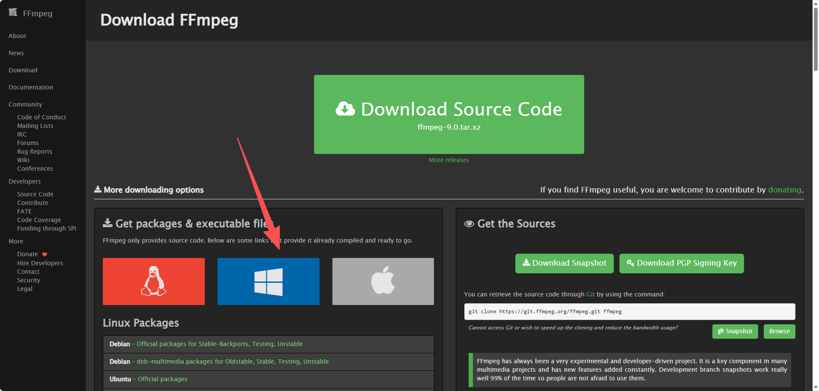Open the FATE link
Viewport: 819px width, 391px height.
[24, 211]
